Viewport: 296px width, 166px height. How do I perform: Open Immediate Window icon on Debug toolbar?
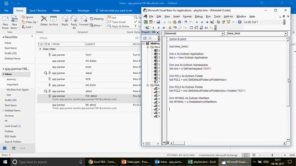pos(196,28)
